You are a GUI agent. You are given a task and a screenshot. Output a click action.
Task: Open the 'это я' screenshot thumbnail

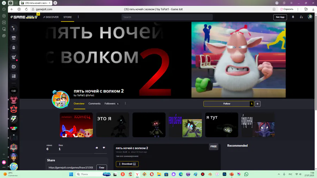113,125
